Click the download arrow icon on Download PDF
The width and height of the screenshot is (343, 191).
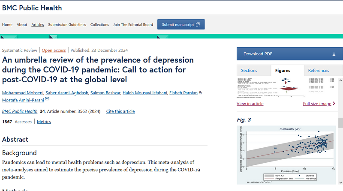[x=334, y=54]
